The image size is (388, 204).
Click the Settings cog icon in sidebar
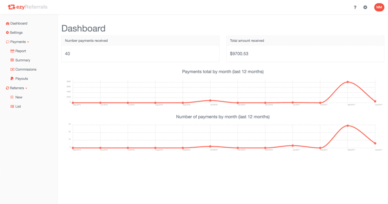(7, 33)
